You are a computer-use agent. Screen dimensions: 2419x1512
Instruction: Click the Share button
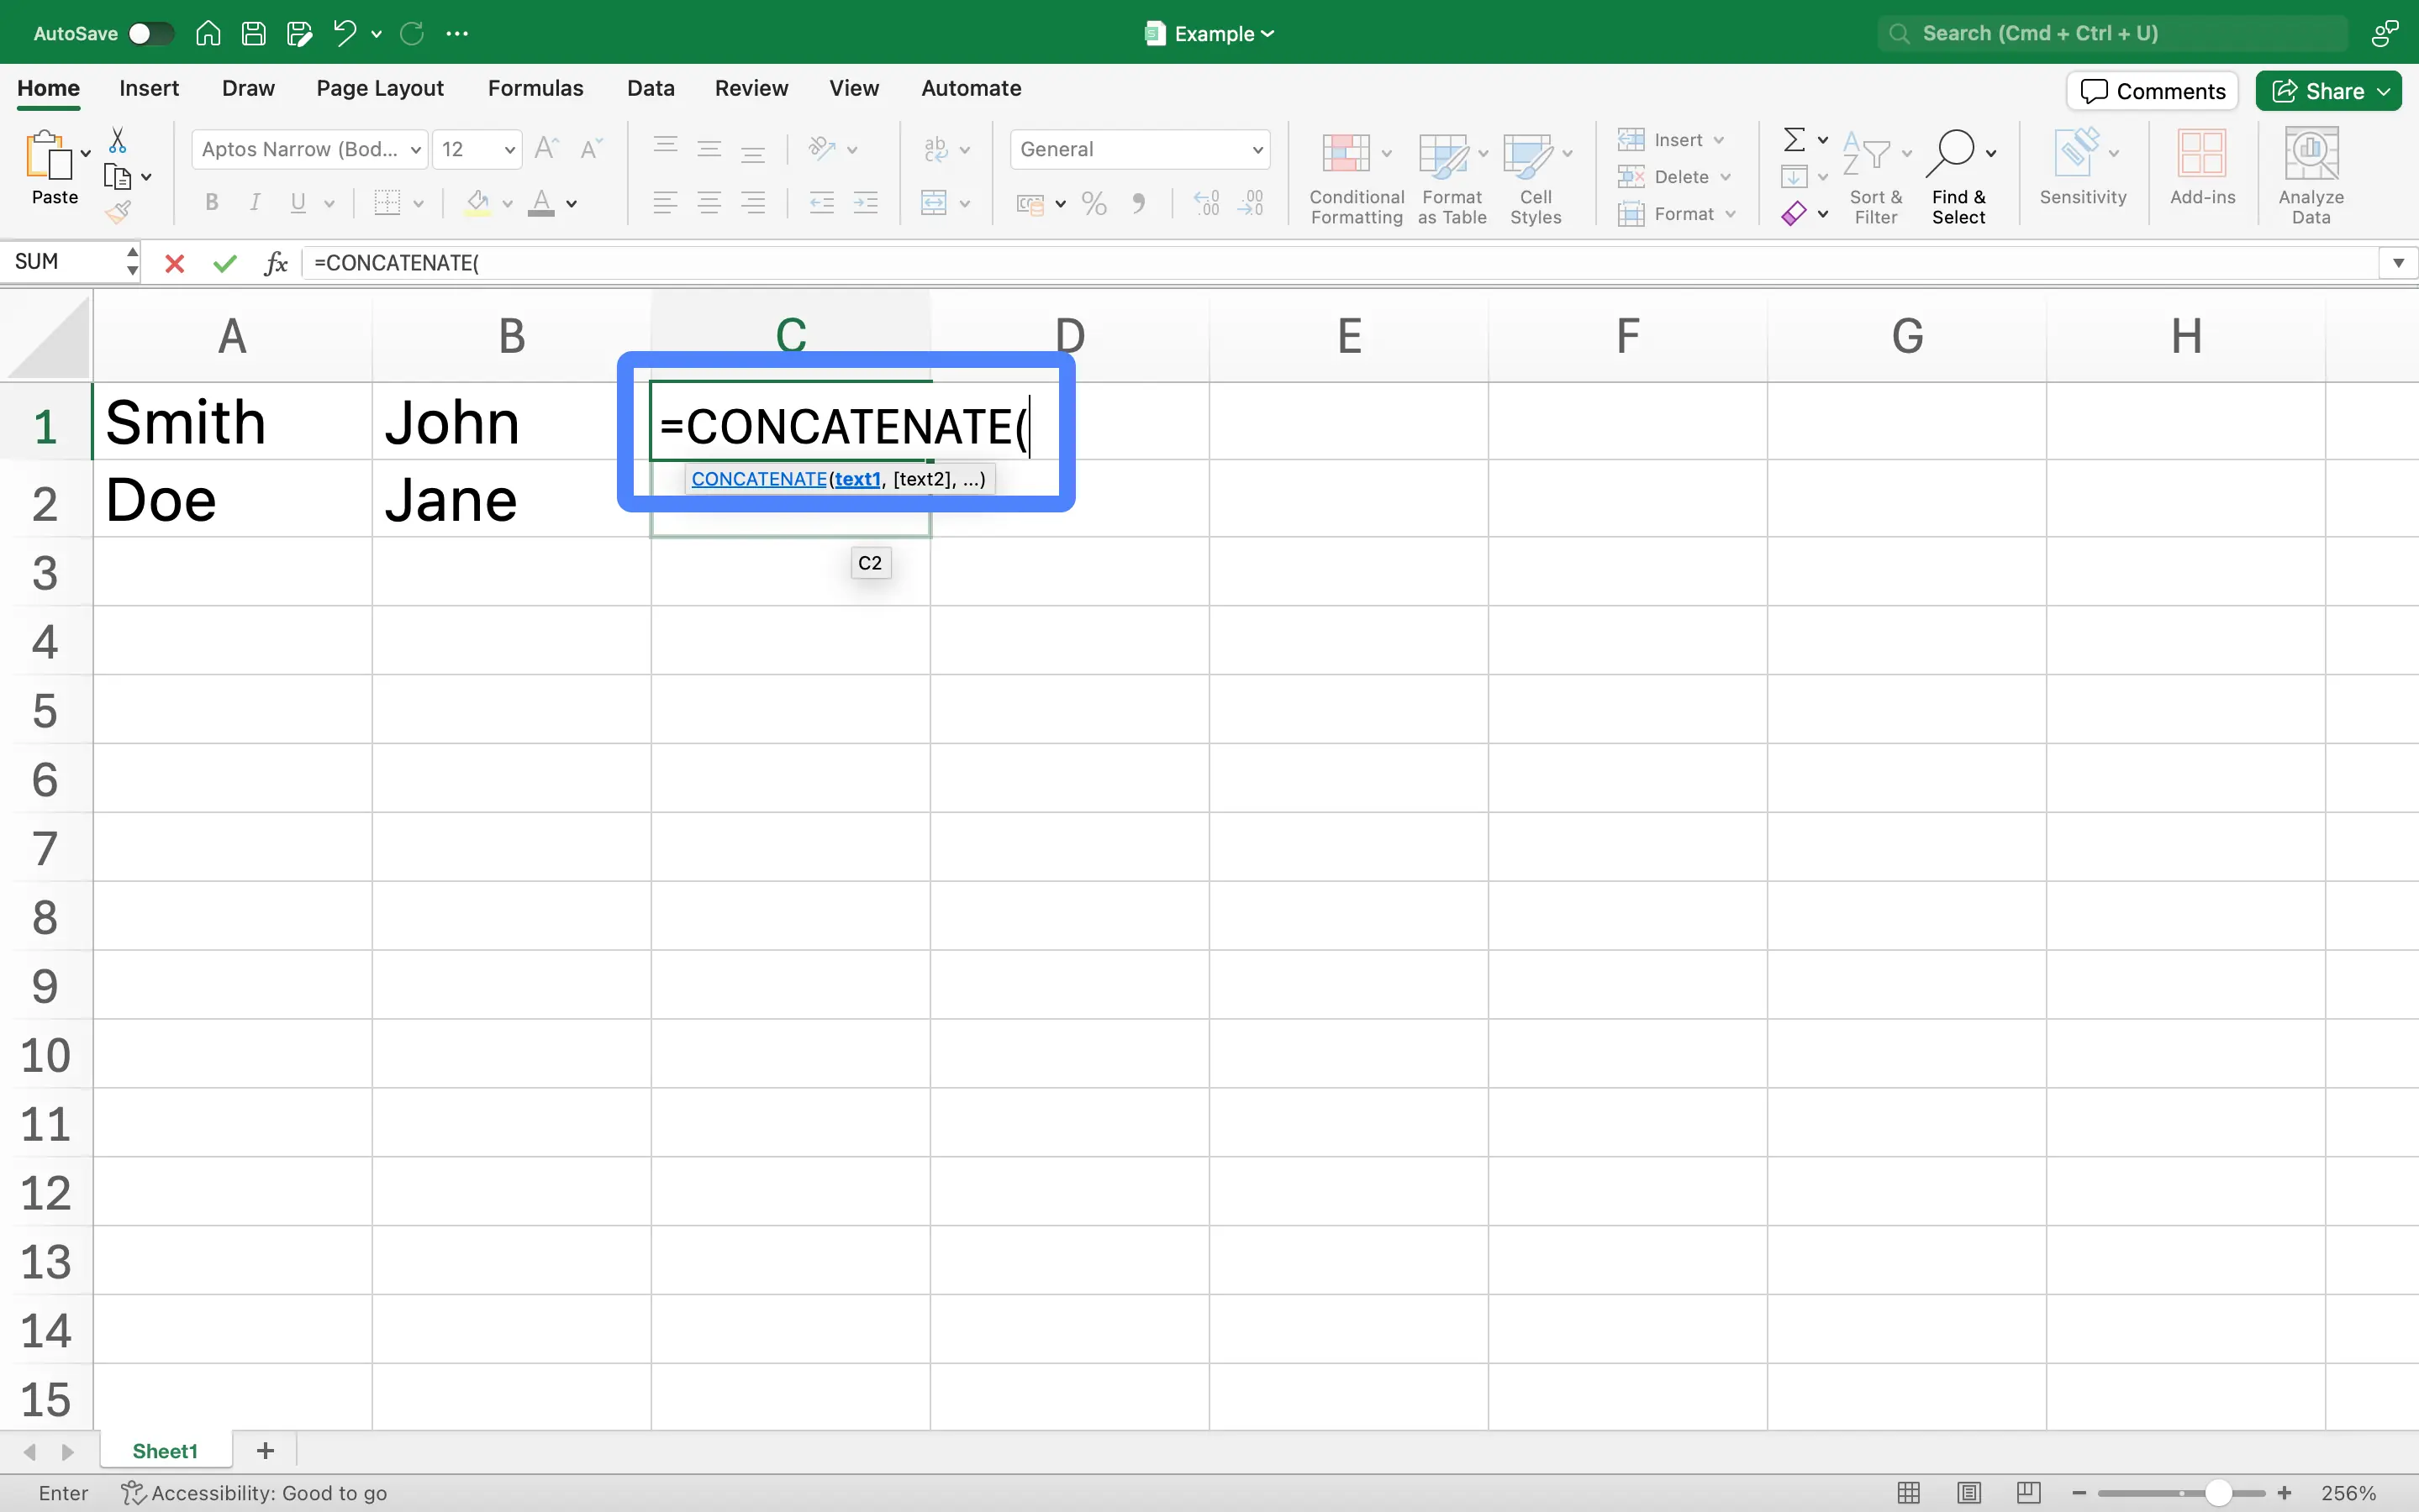(x=2328, y=91)
